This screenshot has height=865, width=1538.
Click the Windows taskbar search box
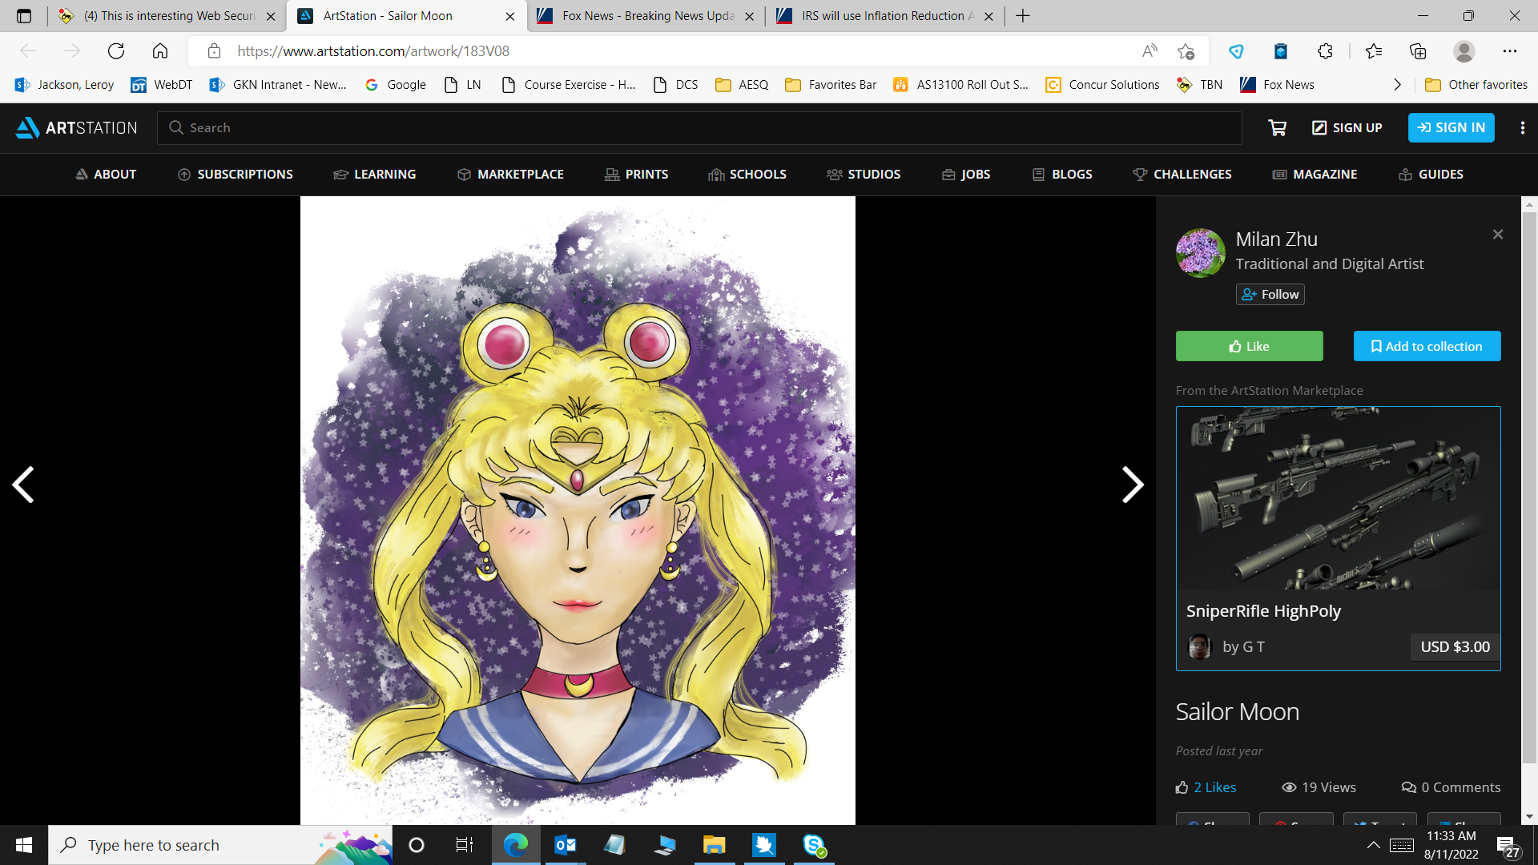(220, 845)
